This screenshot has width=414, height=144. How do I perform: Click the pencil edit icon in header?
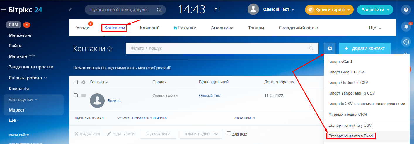70,10
